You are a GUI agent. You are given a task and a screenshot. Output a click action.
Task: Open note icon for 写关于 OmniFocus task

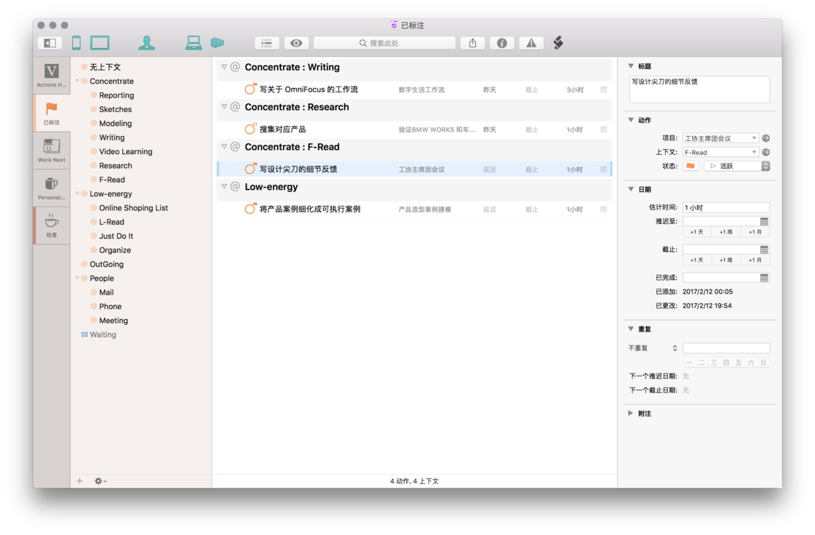point(603,89)
